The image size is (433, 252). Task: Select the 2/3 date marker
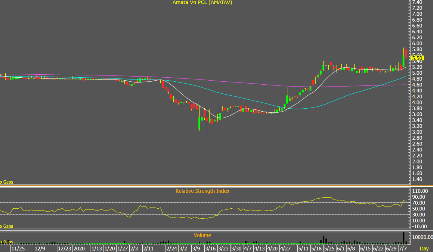134,248
